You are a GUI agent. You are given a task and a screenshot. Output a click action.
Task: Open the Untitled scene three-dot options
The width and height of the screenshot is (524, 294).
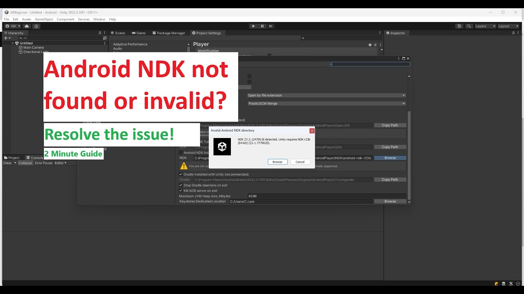105,43
